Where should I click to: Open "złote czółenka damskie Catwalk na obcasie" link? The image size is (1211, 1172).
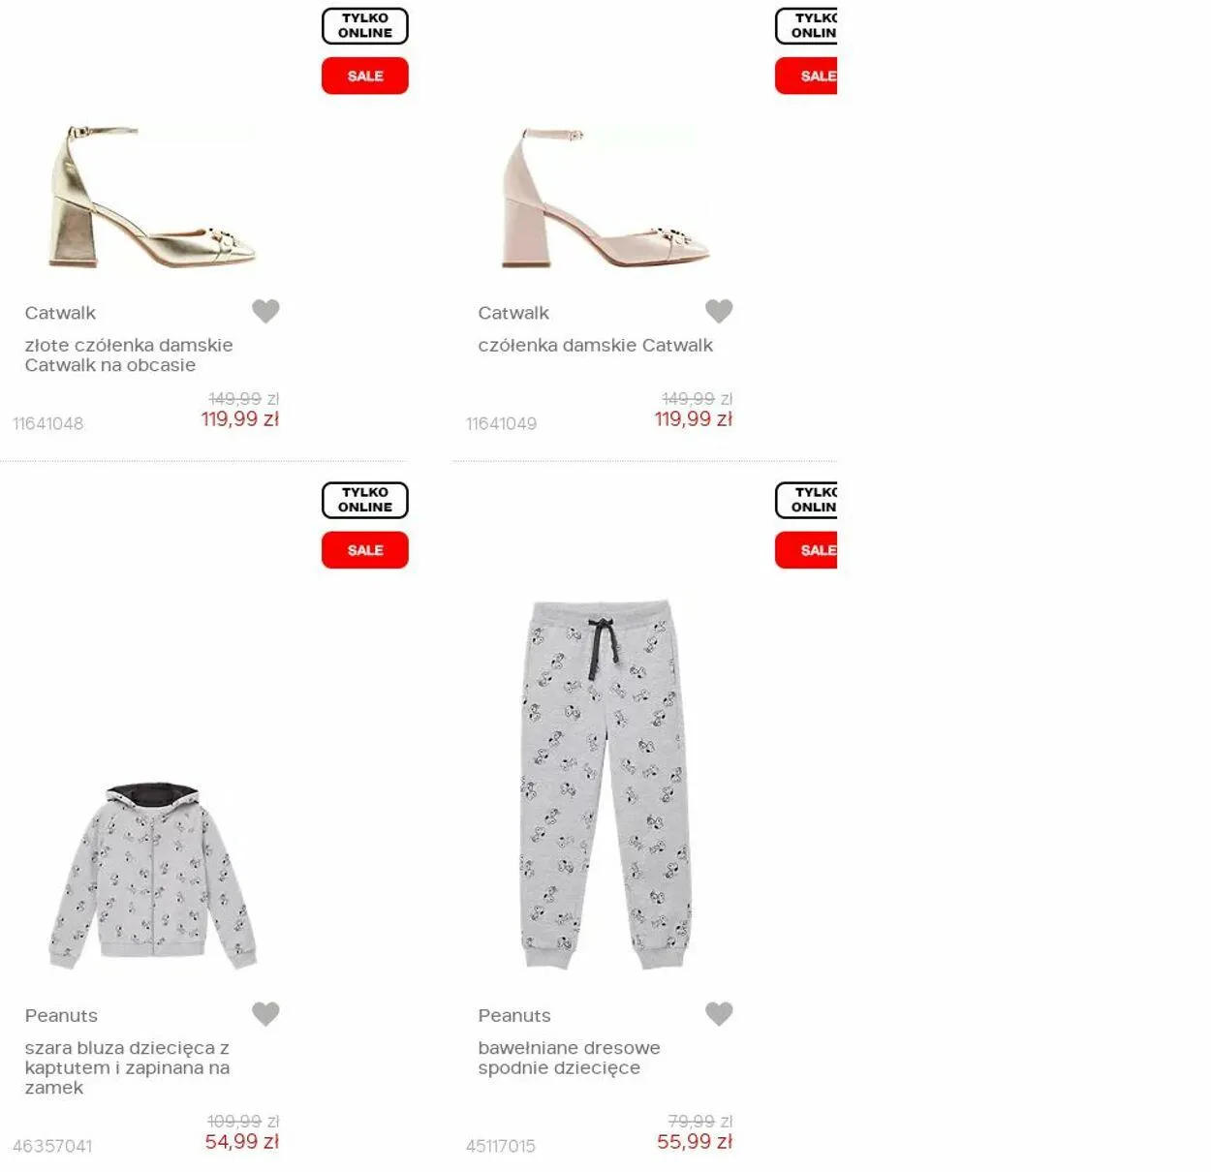click(129, 355)
